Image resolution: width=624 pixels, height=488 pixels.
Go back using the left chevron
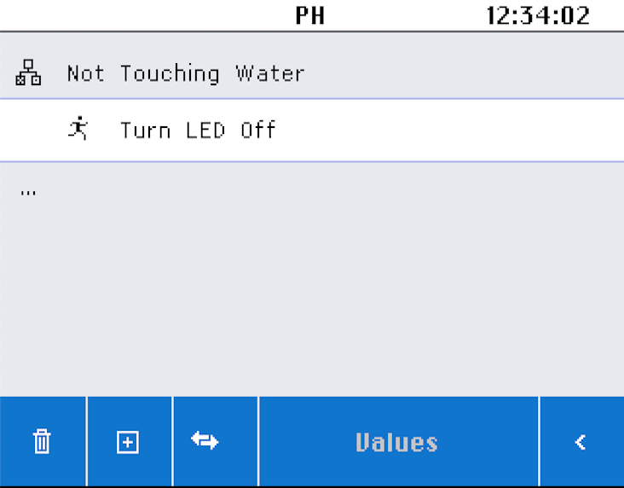tap(581, 442)
